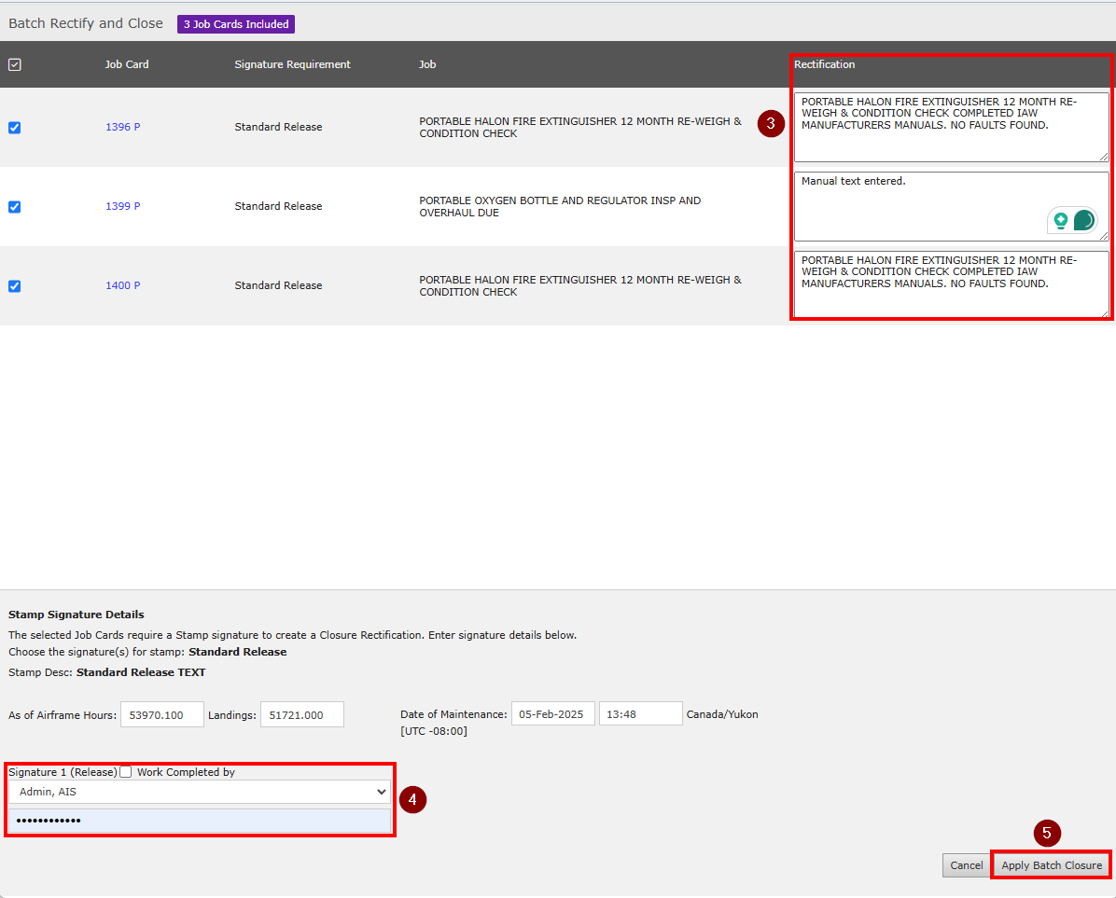Open job card 1400 P link
1116x898 pixels.
click(x=122, y=286)
